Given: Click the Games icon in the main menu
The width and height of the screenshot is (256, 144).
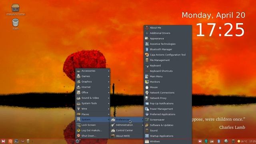Looking at the screenshot, I should pos(78,76).
